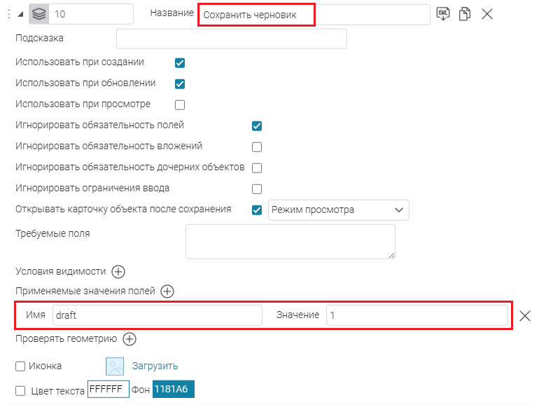Viewport: 539px width, 405px height.
Task: Click the drag handle dots icon
Action: (x=8, y=14)
